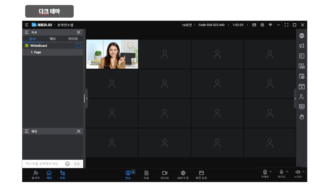This screenshot has width=315, height=188.
Task: Open the screen layout icon in right sidebar
Action: (302, 56)
